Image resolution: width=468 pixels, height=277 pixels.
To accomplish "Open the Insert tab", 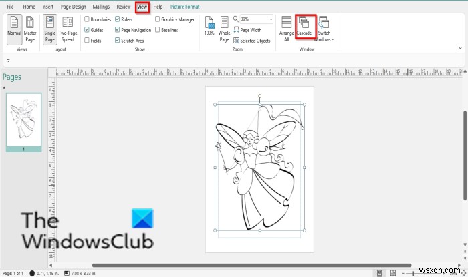I will [x=47, y=7].
